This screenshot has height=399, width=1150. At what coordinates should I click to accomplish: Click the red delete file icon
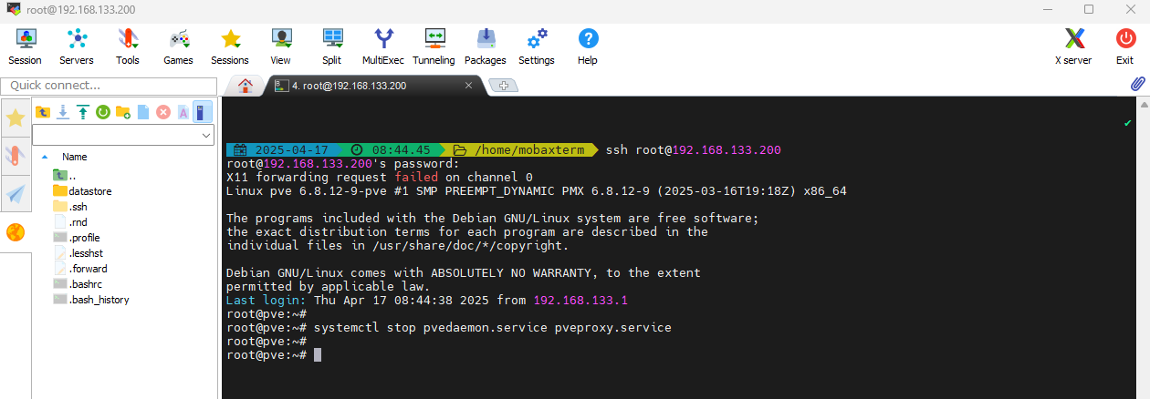[163, 112]
